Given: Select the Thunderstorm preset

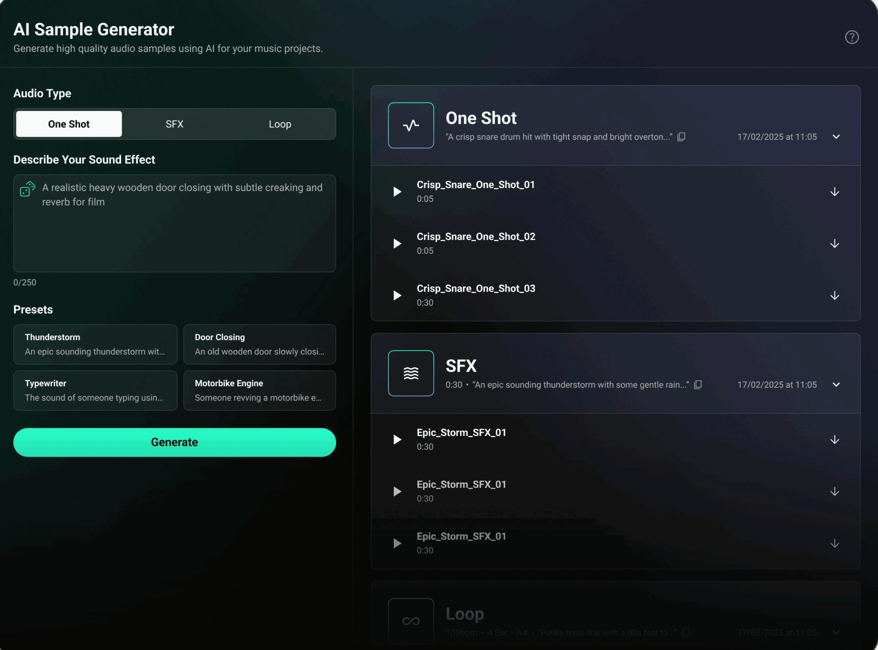Looking at the screenshot, I should coord(95,344).
